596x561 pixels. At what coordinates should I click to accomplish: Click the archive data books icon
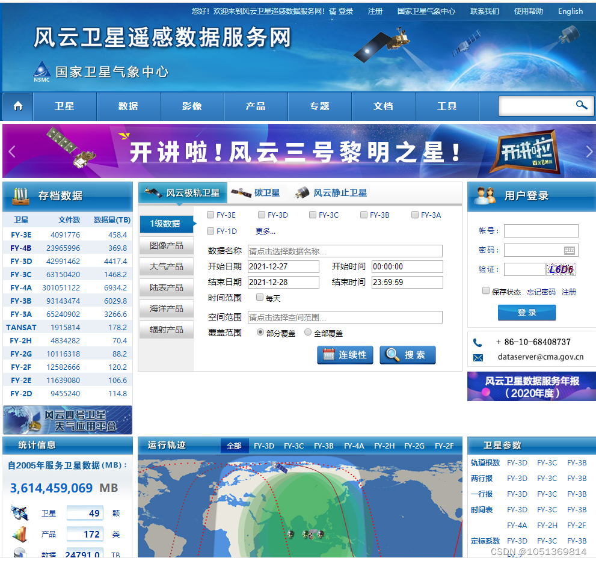coord(21,196)
